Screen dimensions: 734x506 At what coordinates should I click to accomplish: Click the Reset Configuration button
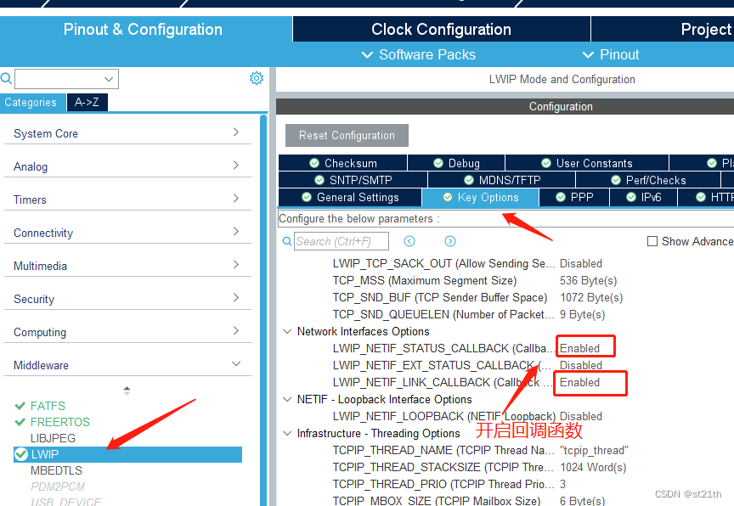click(x=346, y=135)
